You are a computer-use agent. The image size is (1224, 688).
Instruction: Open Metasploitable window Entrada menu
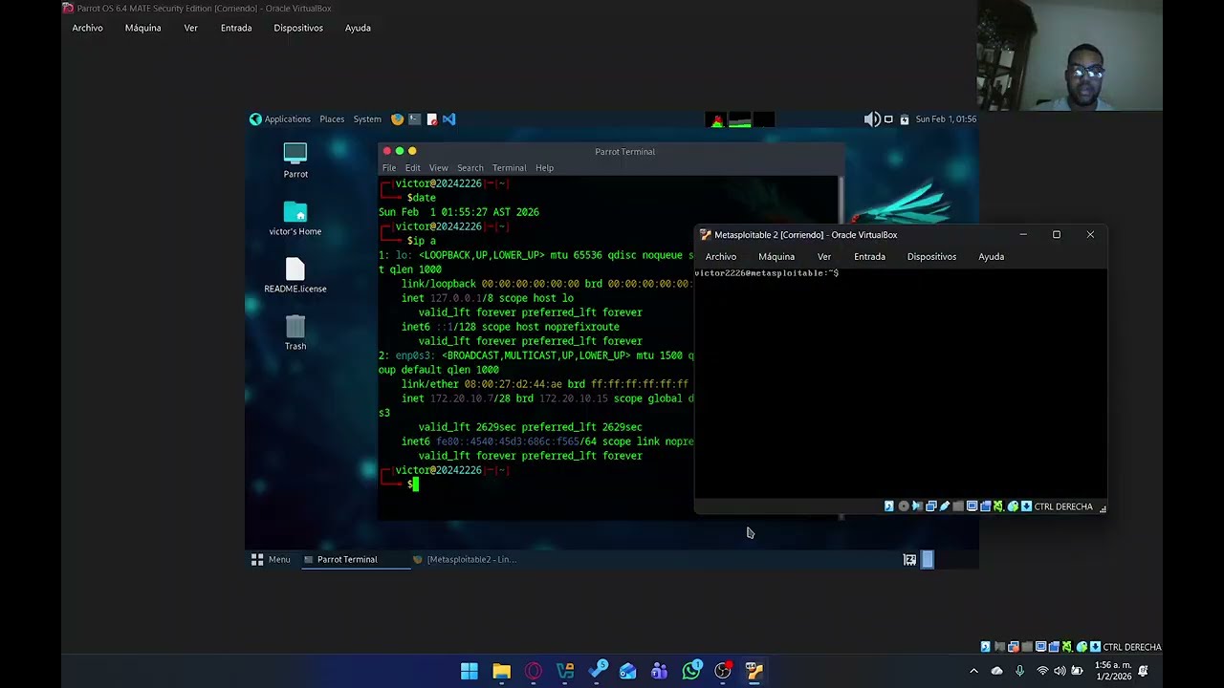869,257
